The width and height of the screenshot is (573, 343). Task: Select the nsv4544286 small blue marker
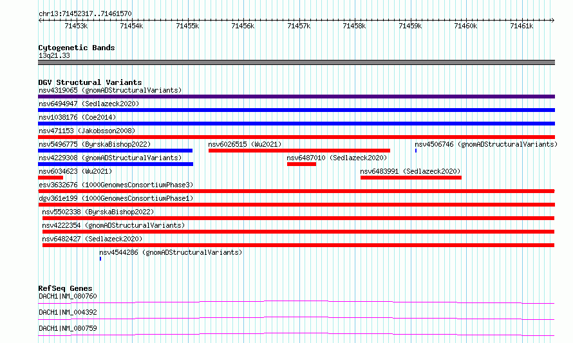pos(100,259)
